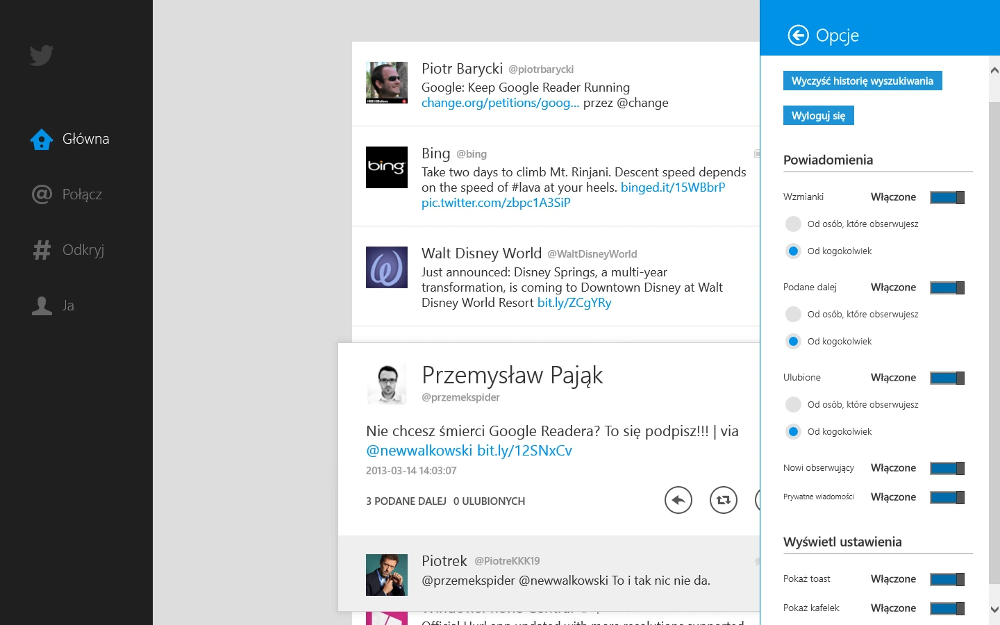Open Piotr Barycki's avatar thumbnail
The height and width of the screenshot is (625, 1000).
(x=387, y=83)
